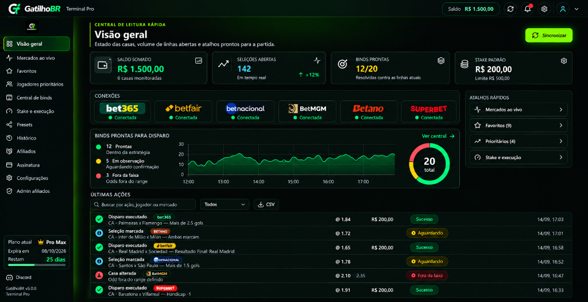This screenshot has width=588, height=302.
Task: Click the search field for actions
Action: coord(143,204)
